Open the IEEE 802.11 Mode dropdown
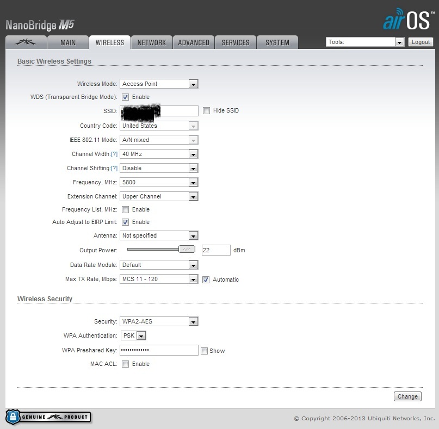This screenshot has width=439, height=429. 159,140
